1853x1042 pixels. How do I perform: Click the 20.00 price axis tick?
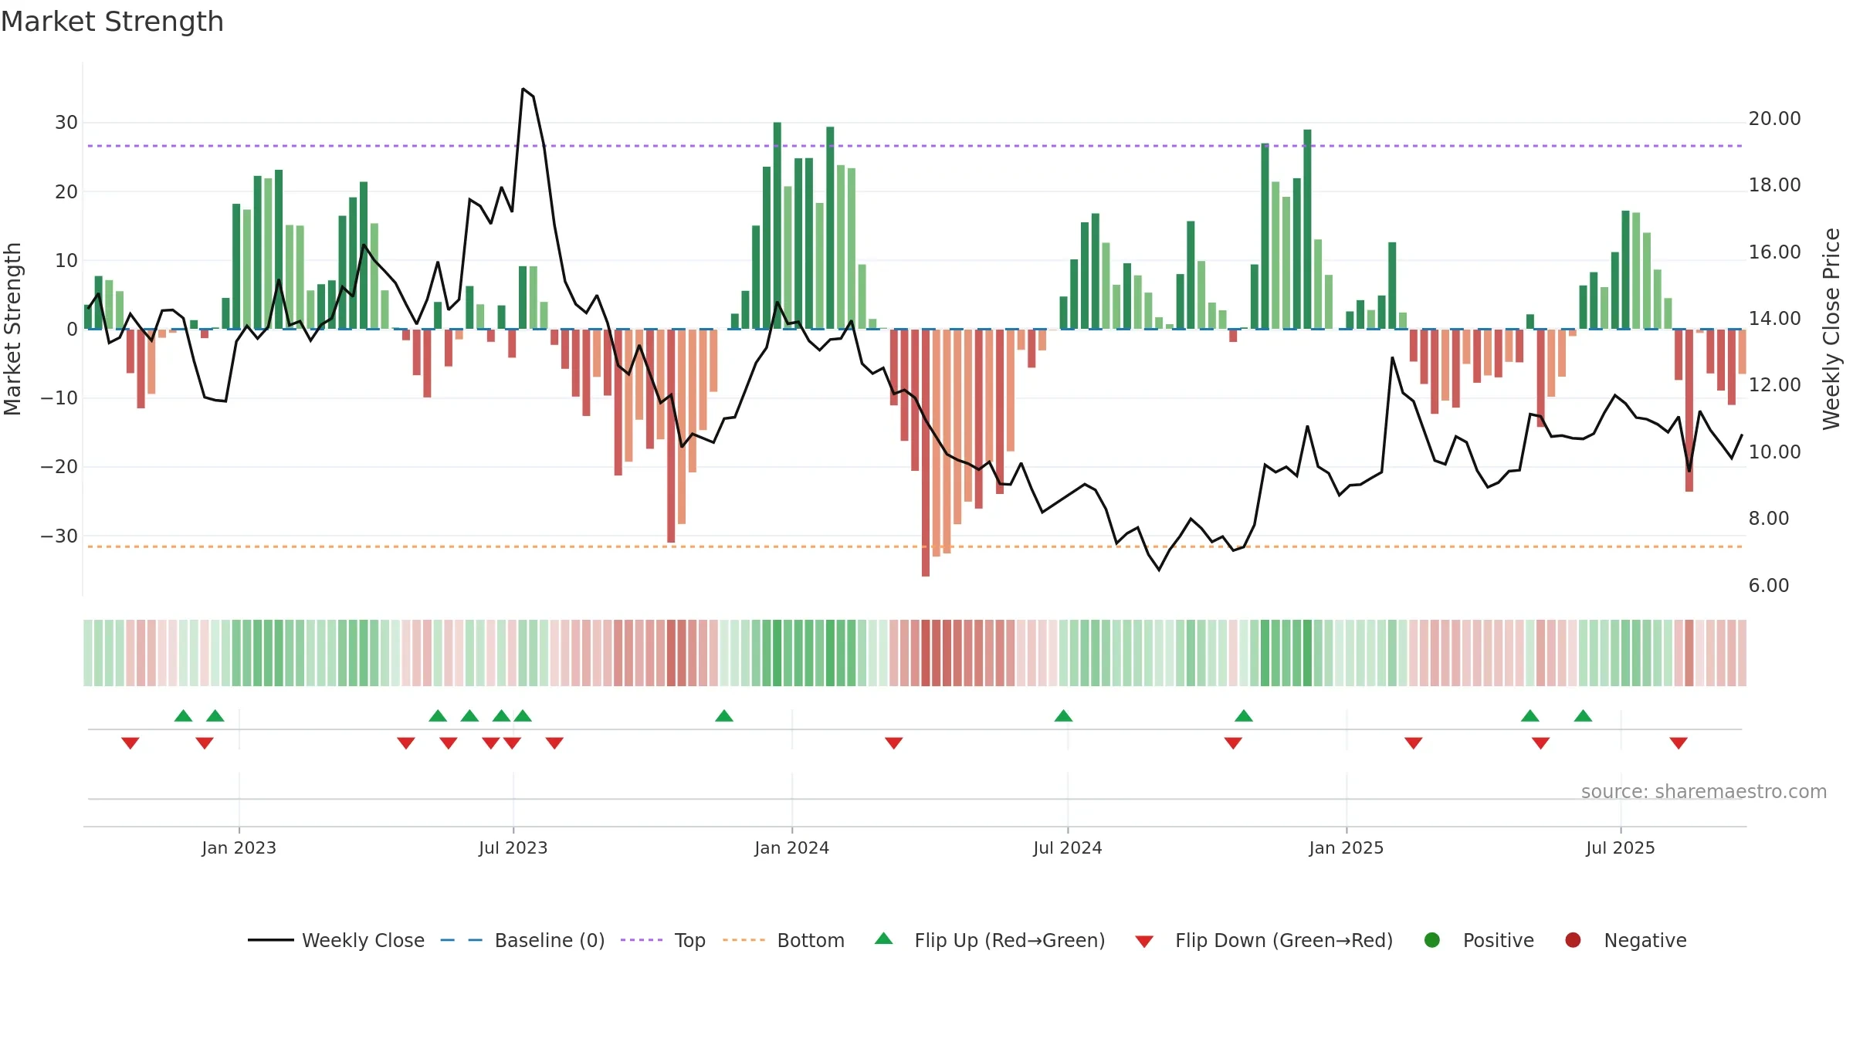(1774, 119)
